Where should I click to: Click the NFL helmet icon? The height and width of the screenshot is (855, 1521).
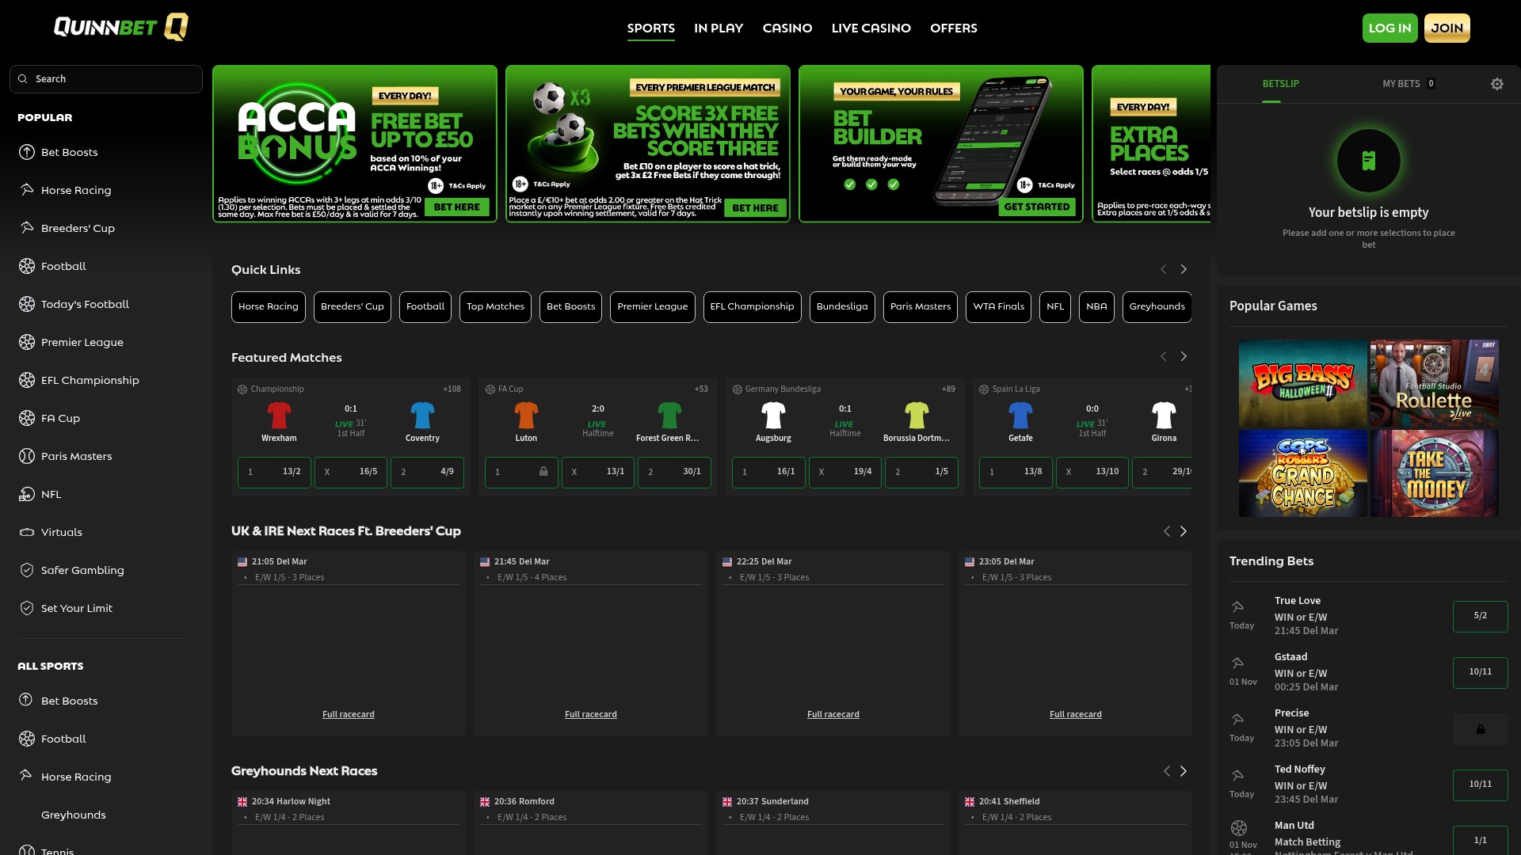click(27, 494)
